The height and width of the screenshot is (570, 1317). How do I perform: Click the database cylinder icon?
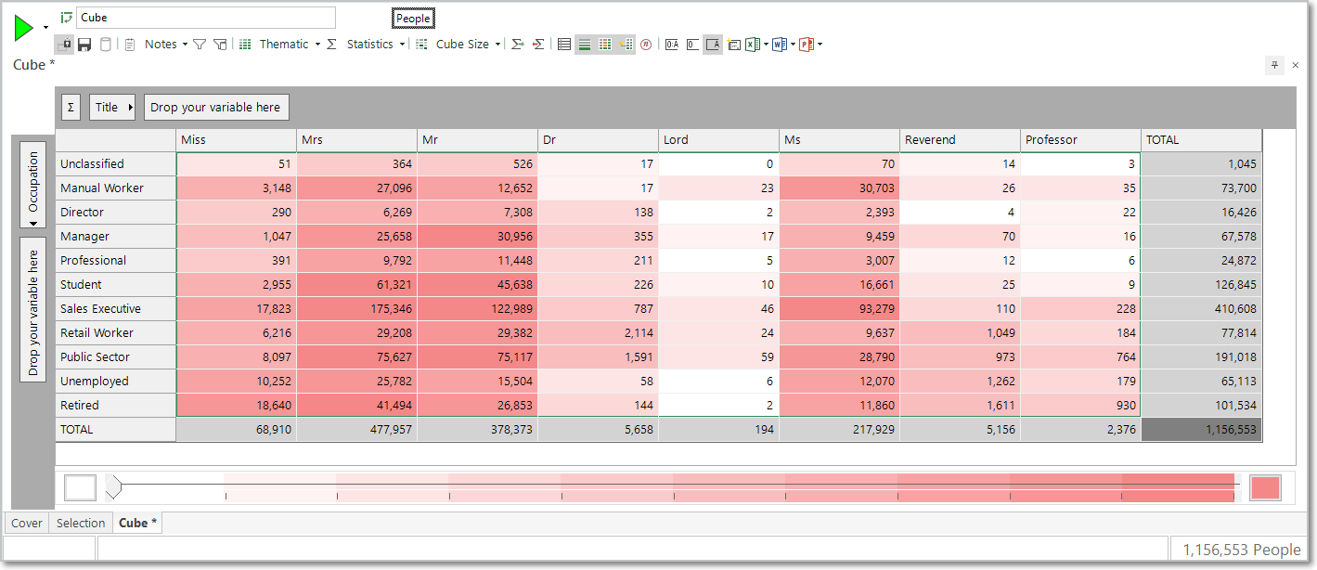point(105,45)
